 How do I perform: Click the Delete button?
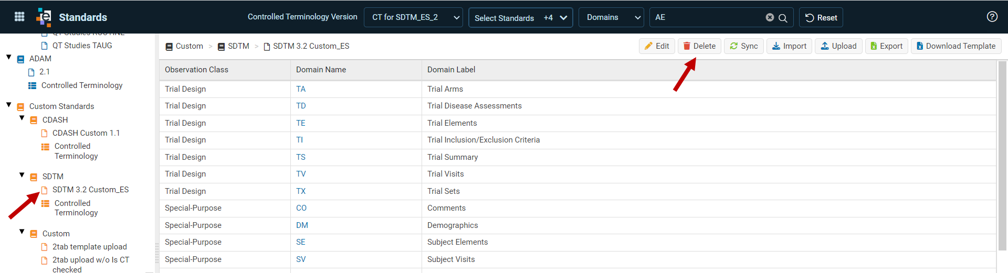pyautogui.click(x=699, y=46)
